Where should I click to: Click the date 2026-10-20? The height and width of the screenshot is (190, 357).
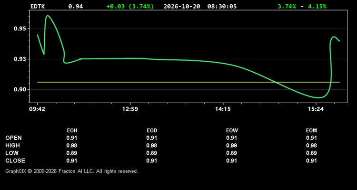(182, 6)
